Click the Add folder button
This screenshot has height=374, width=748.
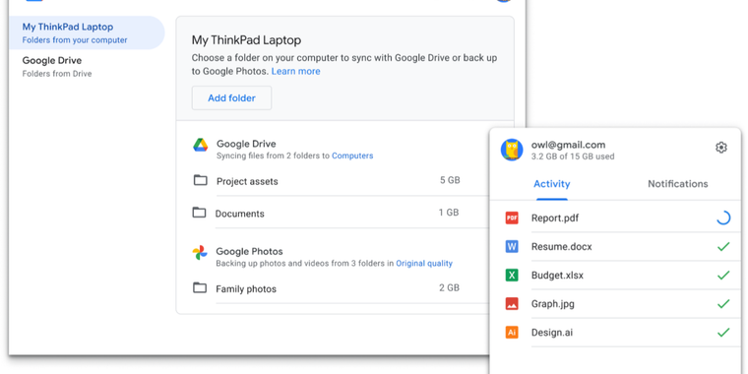coord(232,97)
